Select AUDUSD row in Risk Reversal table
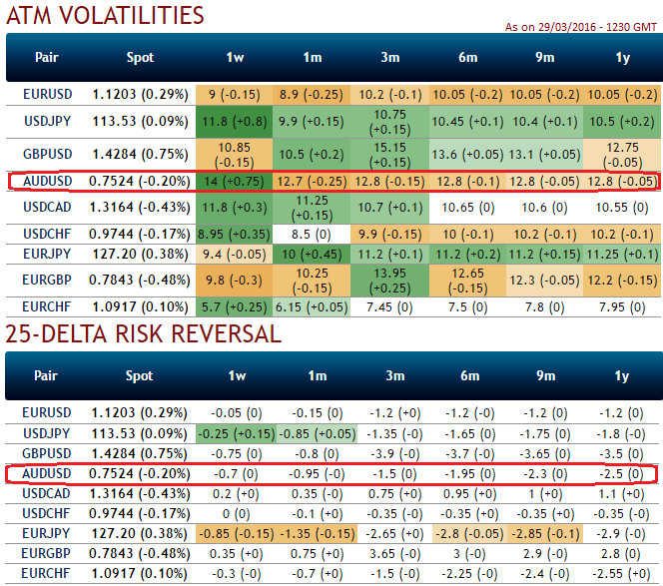This screenshot has width=663, height=586. [332, 473]
